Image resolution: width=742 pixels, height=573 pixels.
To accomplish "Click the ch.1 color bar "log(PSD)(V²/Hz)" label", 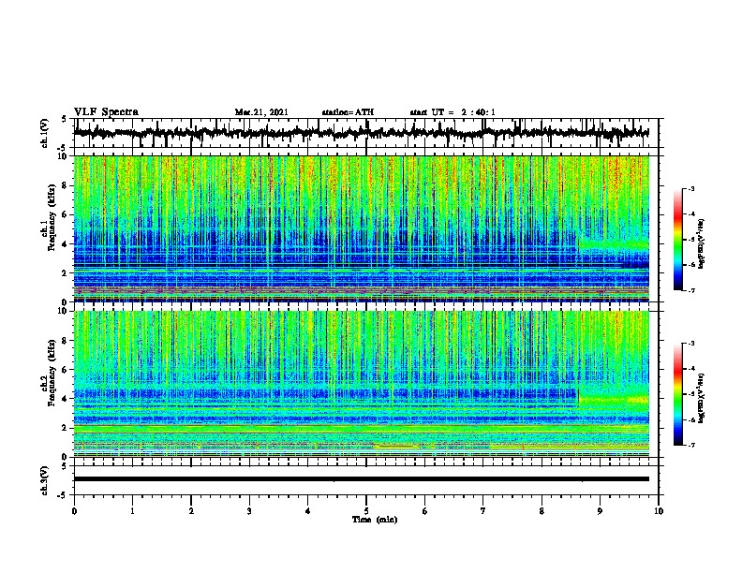I will pyautogui.click(x=702, y=244).
